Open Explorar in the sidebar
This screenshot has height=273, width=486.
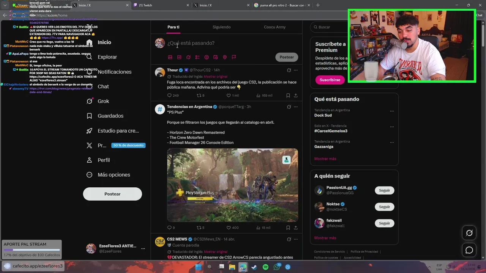(101, 57)
